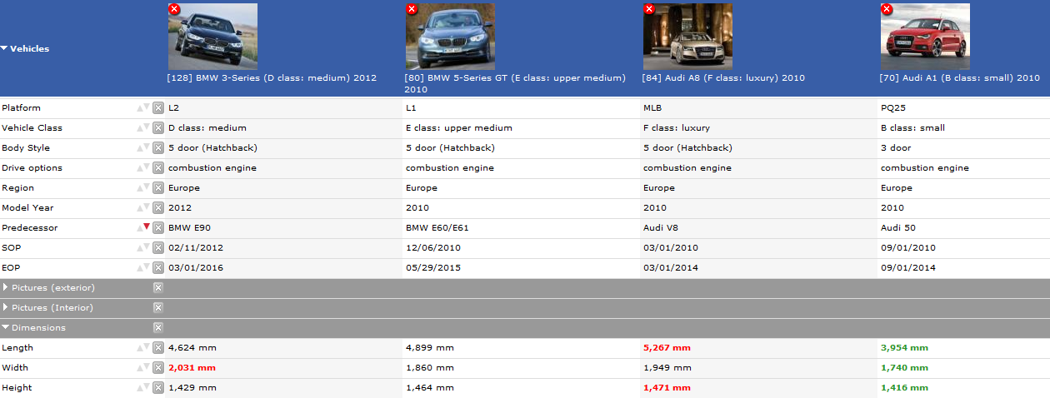The height and width of the screenshot is (398, 1050).
Task: Remove Pictures (exterior) section via X icon
Action: tap(157, 287)
